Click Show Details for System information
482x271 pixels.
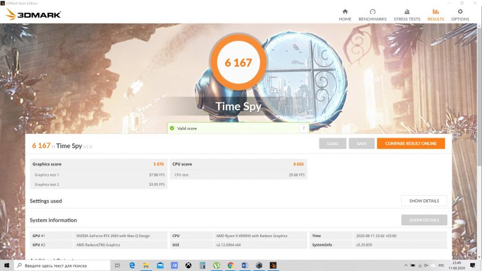(x=424, y=220)
